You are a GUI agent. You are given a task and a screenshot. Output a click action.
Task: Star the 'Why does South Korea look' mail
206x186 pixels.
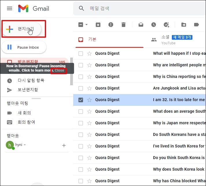tap(89, 169)
